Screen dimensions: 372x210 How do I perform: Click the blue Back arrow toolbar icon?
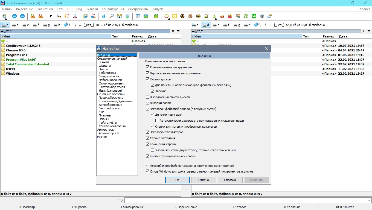click(14, 16)
